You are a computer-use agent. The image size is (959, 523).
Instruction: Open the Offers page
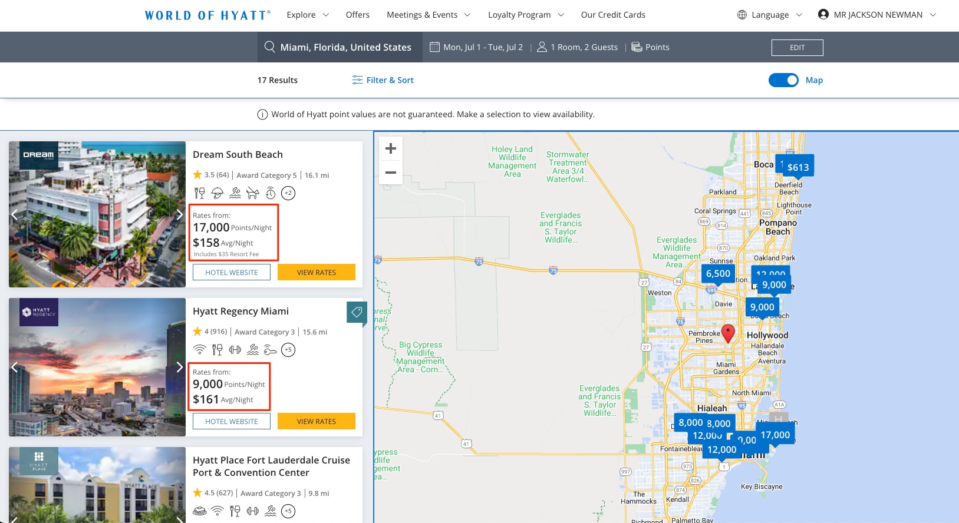358,15
